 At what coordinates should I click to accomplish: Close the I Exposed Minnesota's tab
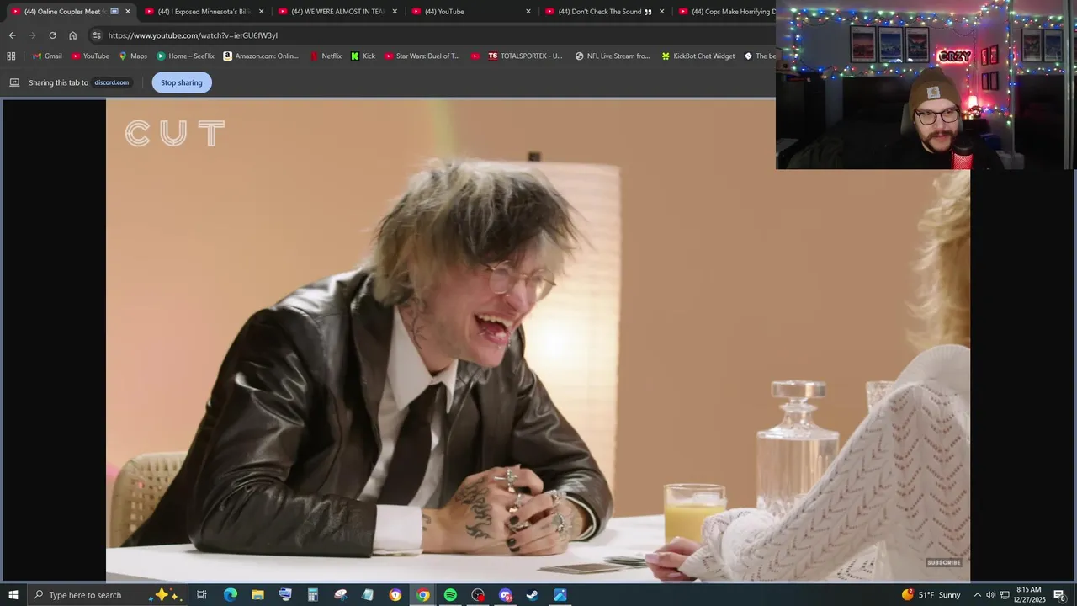tap(261, 12)
